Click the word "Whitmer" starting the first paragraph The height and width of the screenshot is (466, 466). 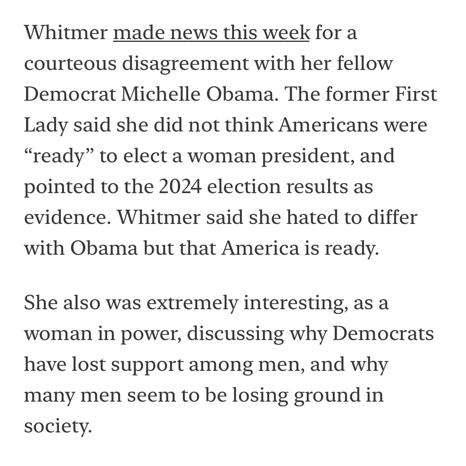[x=66, y=33]
